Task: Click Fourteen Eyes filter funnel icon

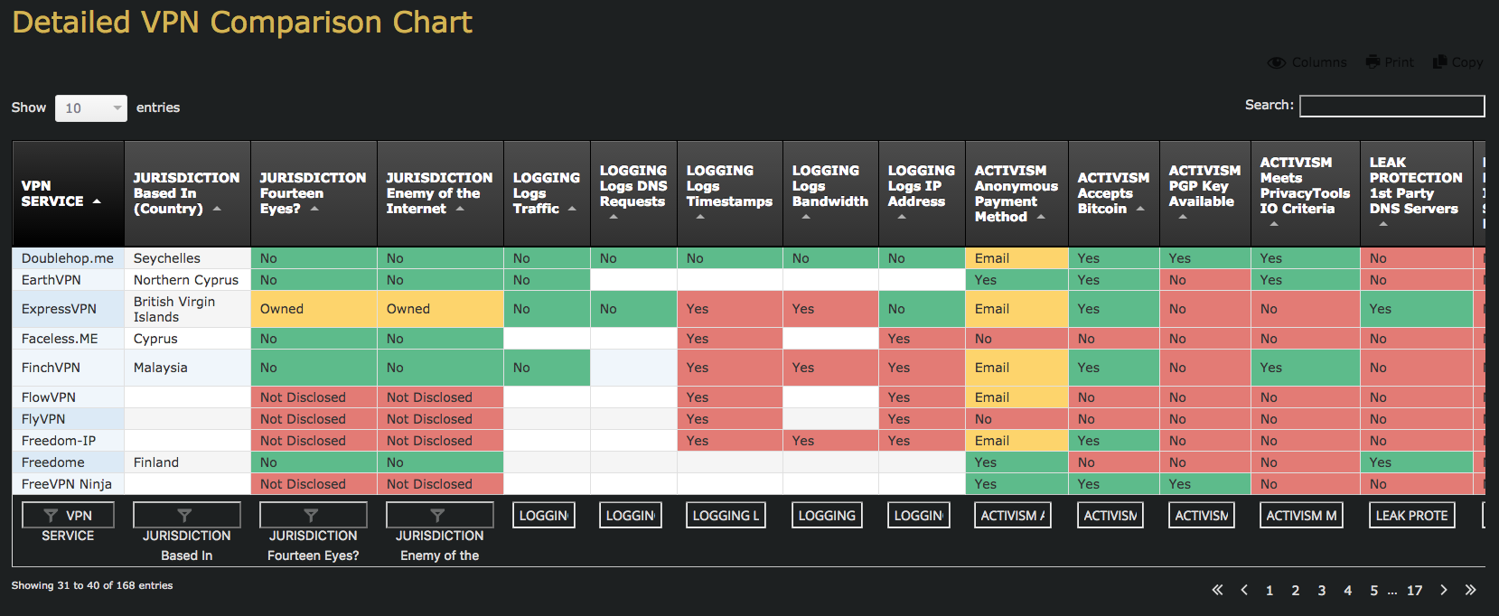Action: coord(311,516)
